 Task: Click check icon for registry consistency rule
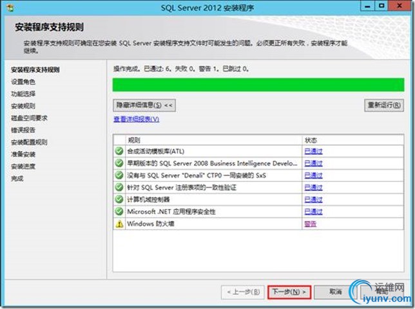pos(119,188)
